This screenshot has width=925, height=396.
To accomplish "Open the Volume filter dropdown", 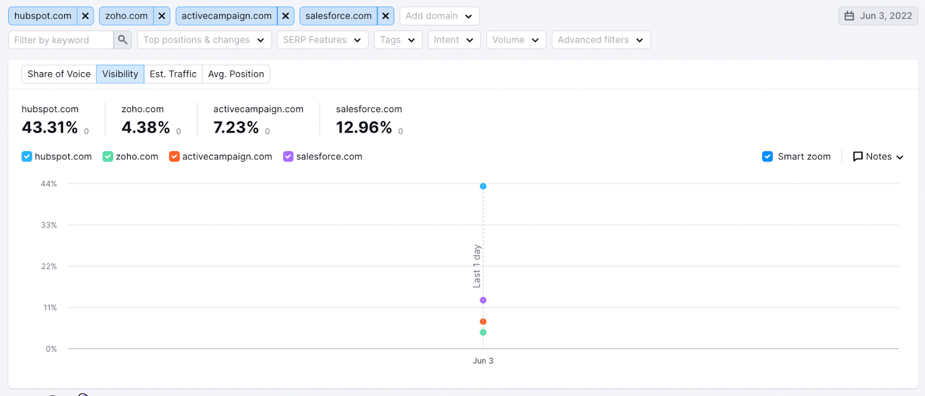I will [516, 40].
